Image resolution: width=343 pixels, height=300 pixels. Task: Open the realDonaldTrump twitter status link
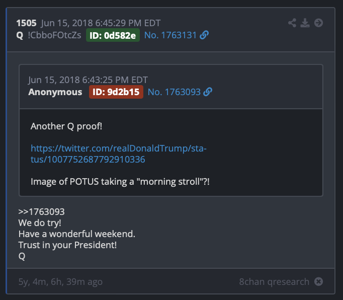click(x=119, y=154)
